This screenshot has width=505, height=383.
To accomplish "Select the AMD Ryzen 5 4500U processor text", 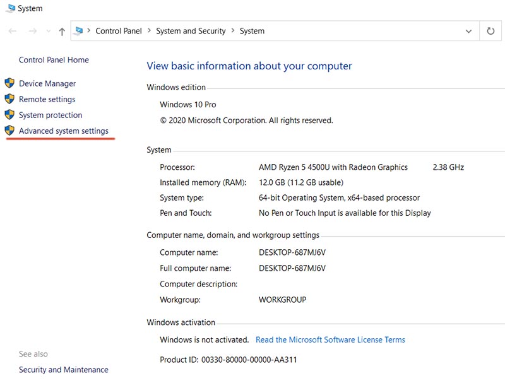I will pyautogui.click(x=333, y=167).
